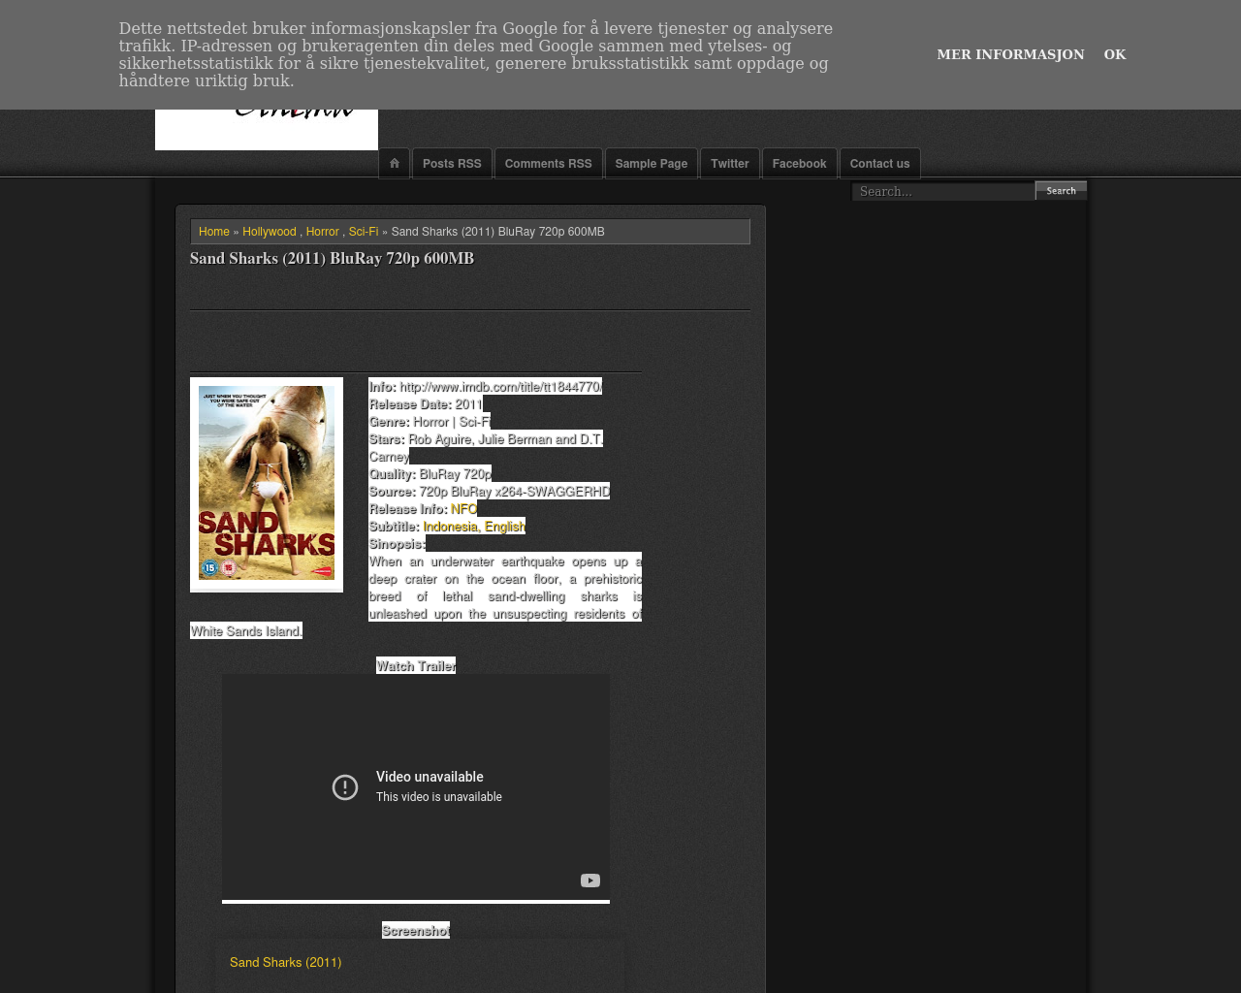
Task: Click the Source: 720p BluRay x264-SWAGGERHD text
Action: [x=489, y=492]
